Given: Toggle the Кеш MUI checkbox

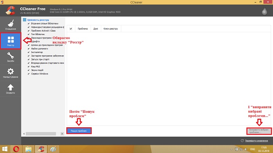Looking at the screenshot, I should [28, 67].
